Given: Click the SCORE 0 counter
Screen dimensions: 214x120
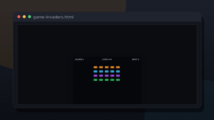Looking at the screenshot, I should coord(79,59).
